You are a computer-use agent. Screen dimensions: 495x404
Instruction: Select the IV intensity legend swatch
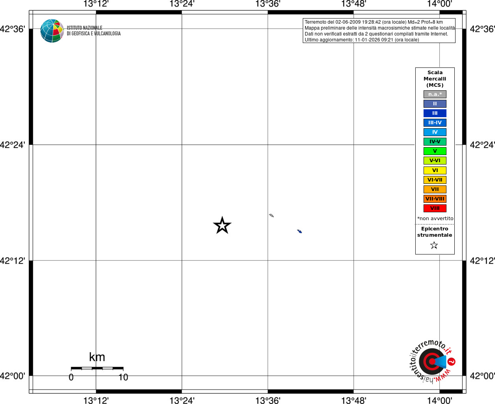point(435,132)
